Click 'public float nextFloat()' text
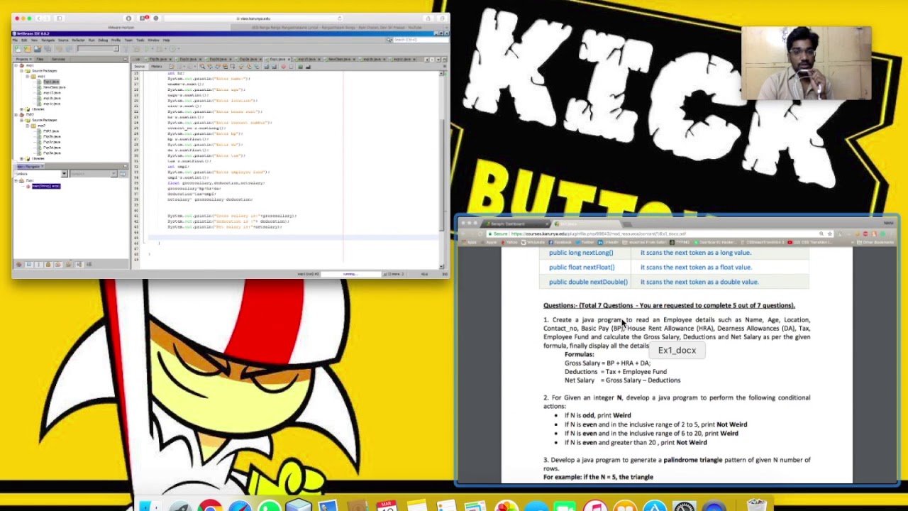The image size is (908, 511). tap(582, 268)
